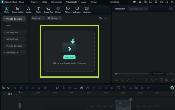The height and width of the screenshot is (110, 175).
Task: Open the Qualidade total dropdown
Action: click(138, 9)
